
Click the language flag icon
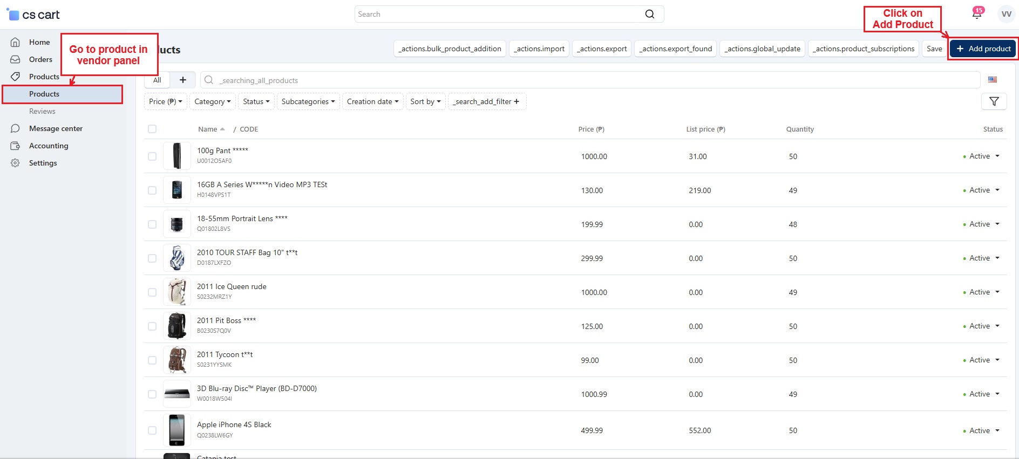[993, 80]
